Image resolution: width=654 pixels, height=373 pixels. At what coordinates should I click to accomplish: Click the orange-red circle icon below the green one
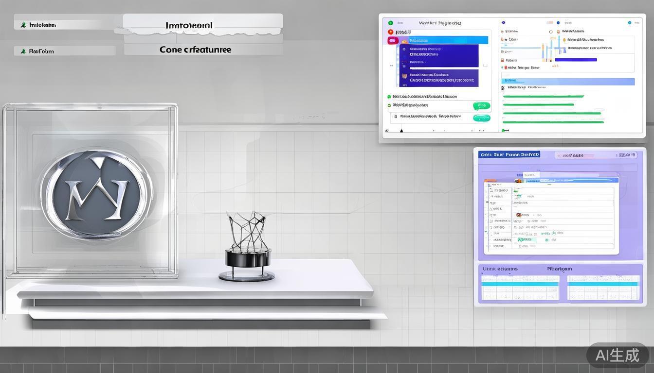(390, 32)
